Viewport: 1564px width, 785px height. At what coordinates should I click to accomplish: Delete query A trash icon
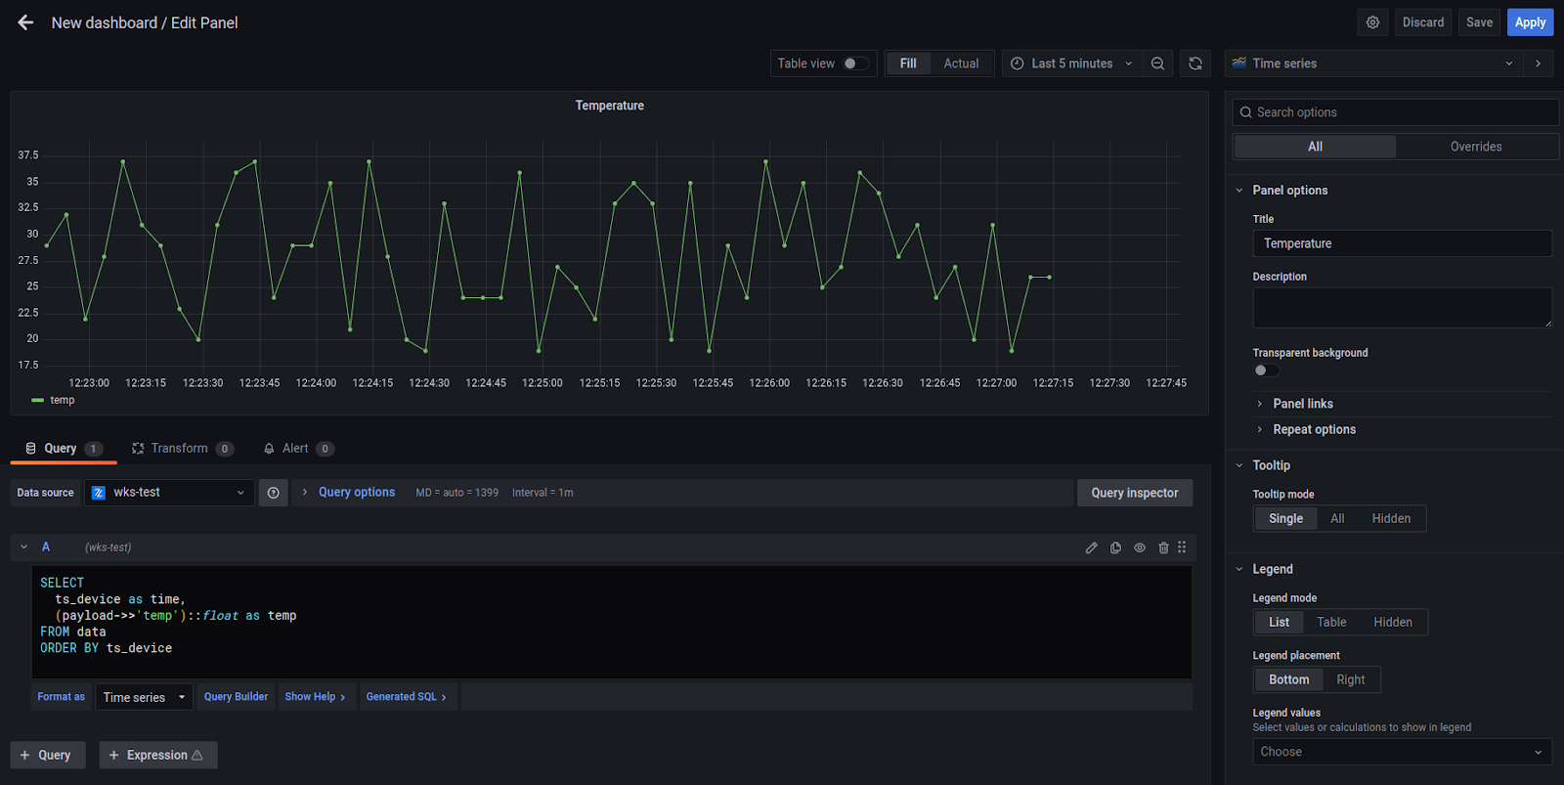point(1163,547)
